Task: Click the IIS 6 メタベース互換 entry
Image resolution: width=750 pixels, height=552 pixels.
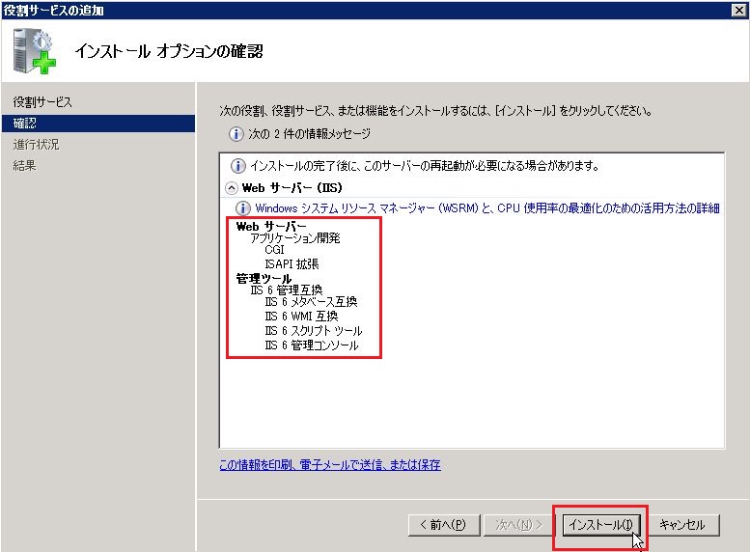Action: click(312, 302)
